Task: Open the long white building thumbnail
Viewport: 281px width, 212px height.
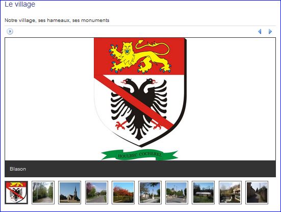Action: (203, 193)
